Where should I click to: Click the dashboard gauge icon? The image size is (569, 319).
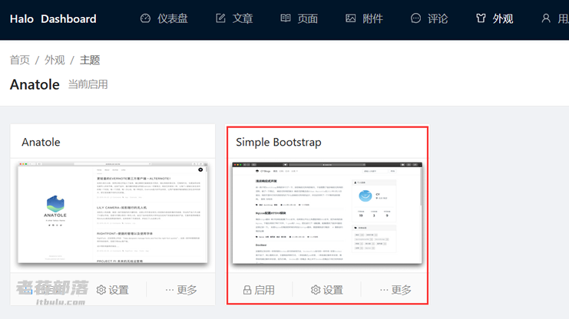[x=145, y=18]
